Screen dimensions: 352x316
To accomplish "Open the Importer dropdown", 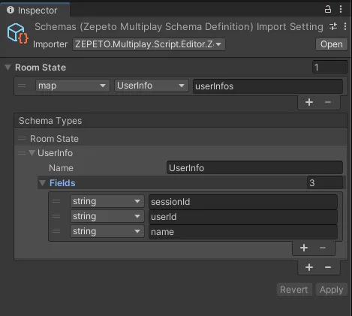I will (149, 44).
